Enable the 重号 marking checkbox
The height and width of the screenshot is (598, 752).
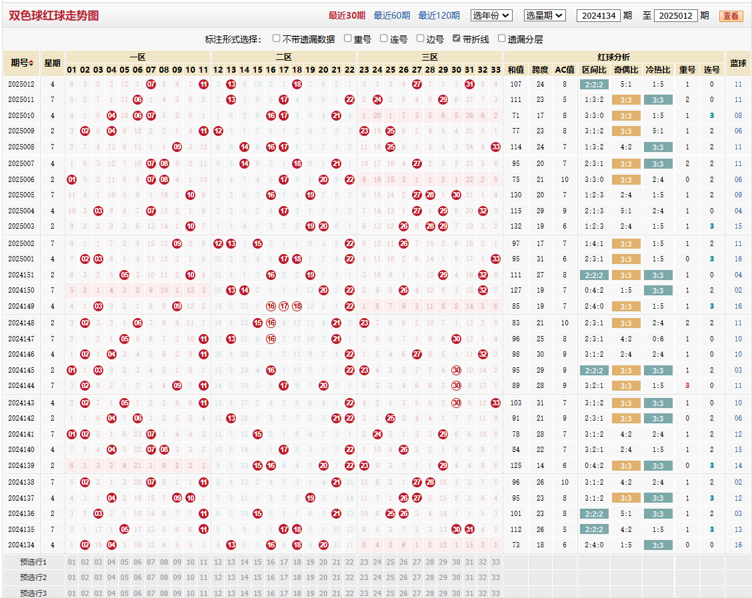click(x=348, y=39)
